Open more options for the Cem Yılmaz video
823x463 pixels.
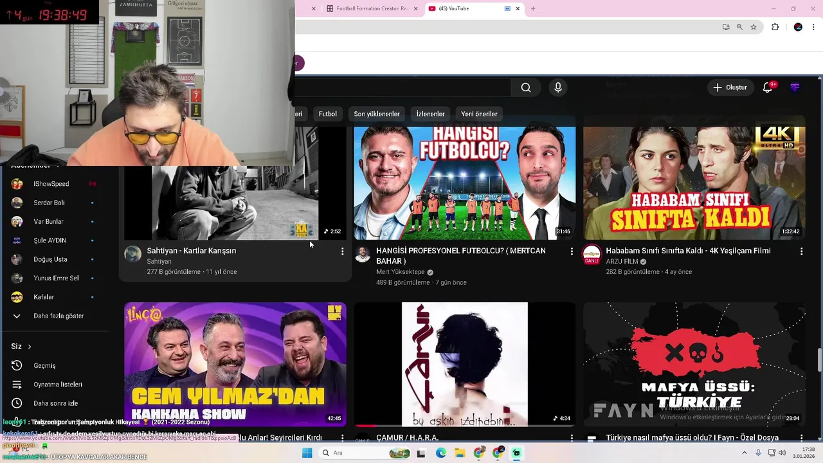coord(342,438)
